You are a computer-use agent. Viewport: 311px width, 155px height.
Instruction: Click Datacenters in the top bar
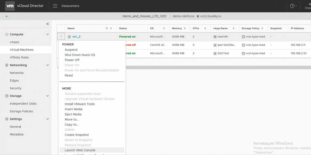pos(70,6)
